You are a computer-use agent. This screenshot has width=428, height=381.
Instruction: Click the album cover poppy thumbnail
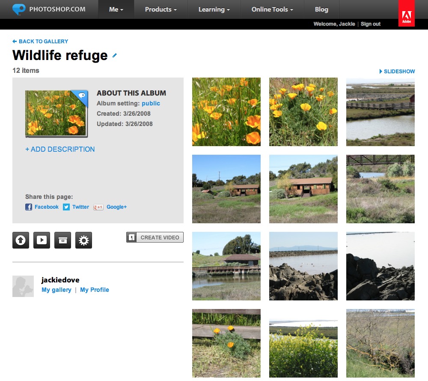point(56,114)
